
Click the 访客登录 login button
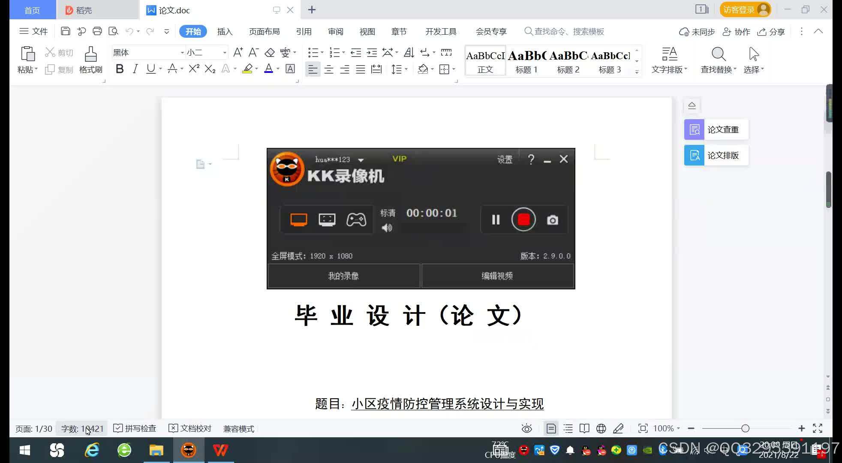coord(745,9)
